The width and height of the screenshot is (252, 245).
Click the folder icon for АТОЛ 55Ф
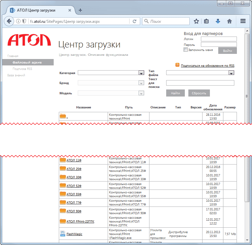tap(63, 194)
